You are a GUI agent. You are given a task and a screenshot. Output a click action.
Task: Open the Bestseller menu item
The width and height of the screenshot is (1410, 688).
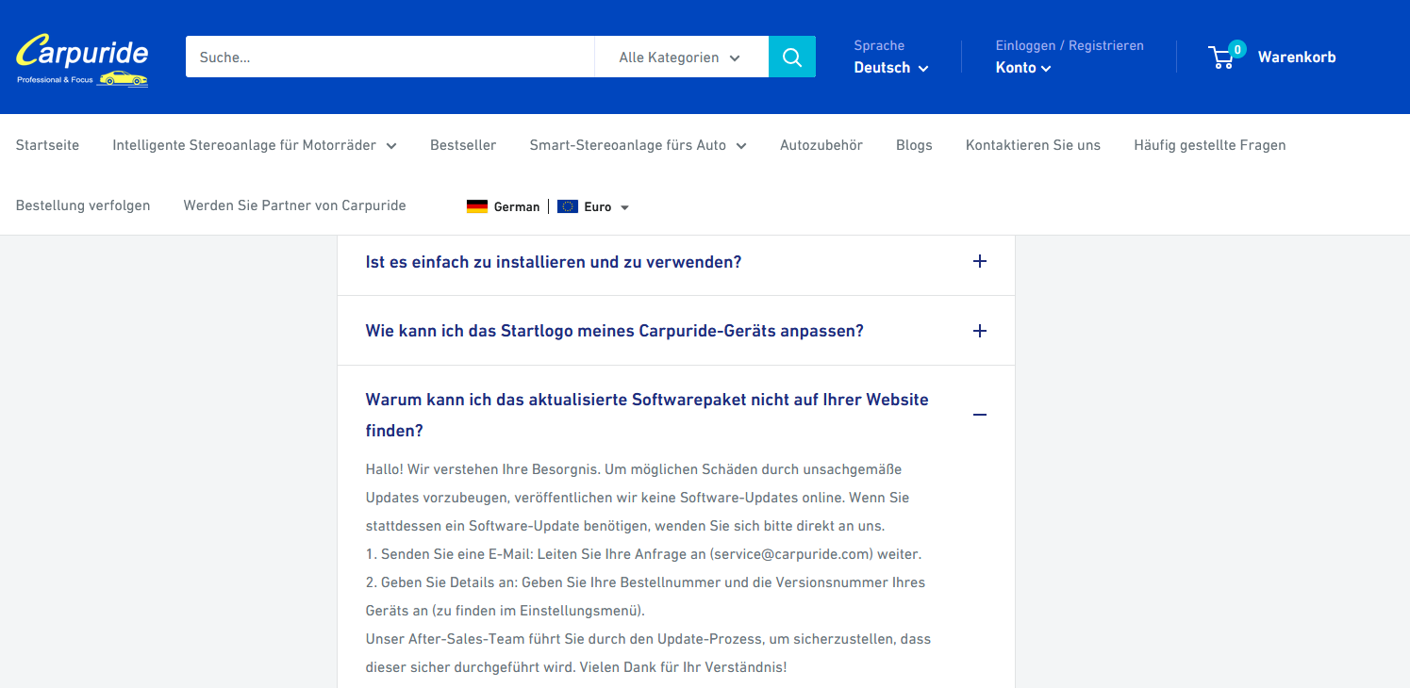[x=463, y=145]
